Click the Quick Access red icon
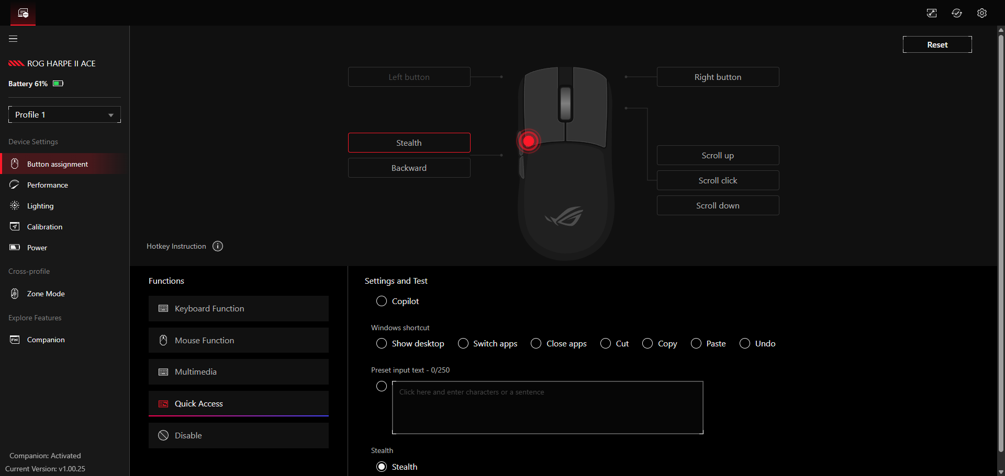Image resolution: width=1005 pixels, height=476 pixels. click(163, 404)
